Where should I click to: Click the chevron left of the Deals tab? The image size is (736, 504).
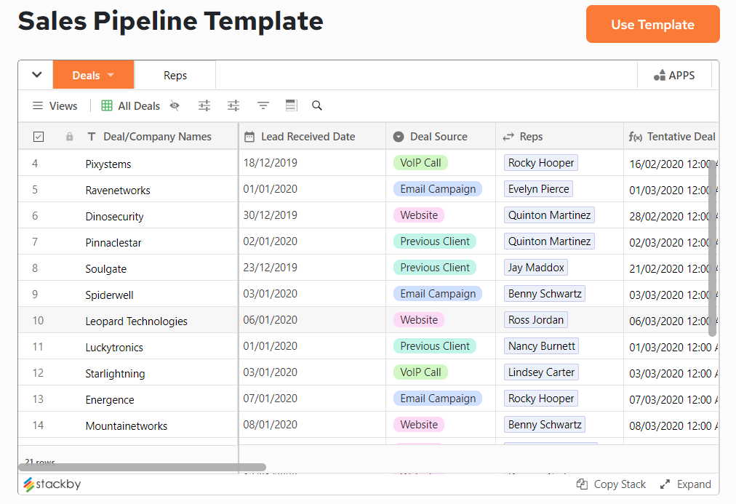[x=36, y=74]
